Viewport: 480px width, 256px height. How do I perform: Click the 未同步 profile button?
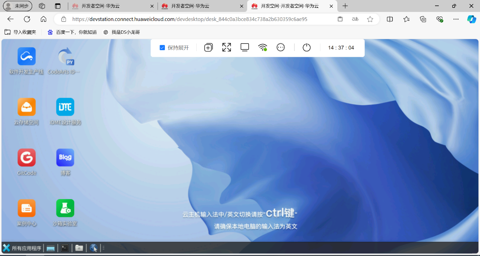coord(17,6)
